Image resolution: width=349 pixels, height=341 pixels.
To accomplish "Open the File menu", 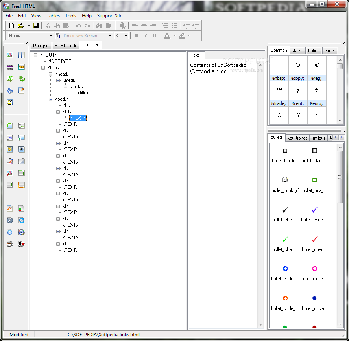I will (x=9, y=16).
